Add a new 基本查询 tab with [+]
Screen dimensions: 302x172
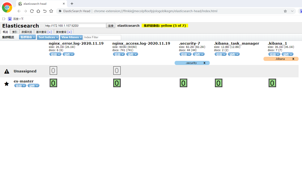coord(49,32)
